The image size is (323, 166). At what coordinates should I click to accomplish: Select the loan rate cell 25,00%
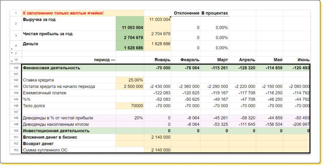point(130,80)
